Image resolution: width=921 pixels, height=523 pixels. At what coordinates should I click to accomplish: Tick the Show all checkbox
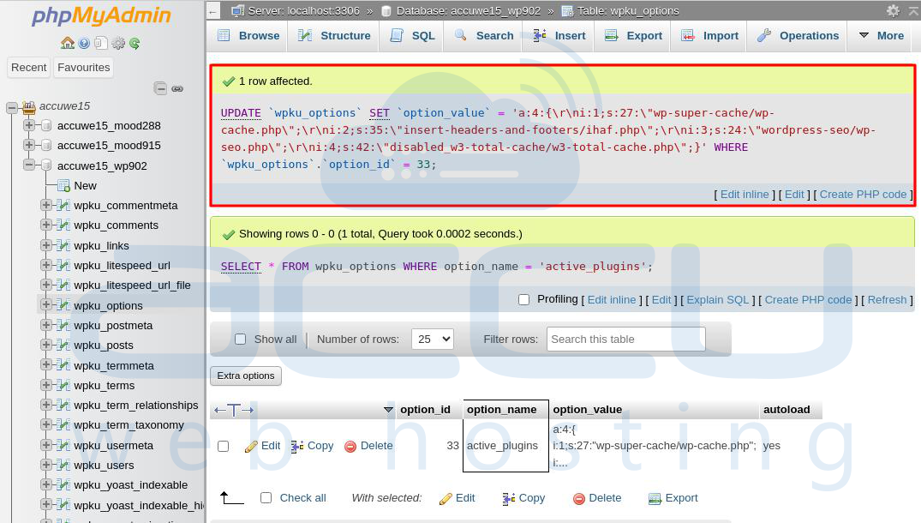pos(240,339)
